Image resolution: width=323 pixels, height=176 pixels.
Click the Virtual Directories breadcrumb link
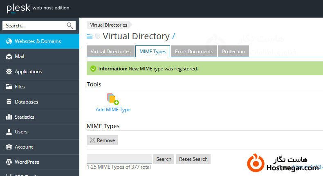click(x=108, y=25)
